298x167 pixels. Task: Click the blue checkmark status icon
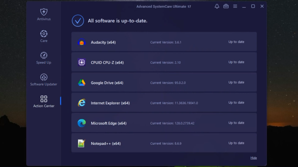[x=78, y=21]
